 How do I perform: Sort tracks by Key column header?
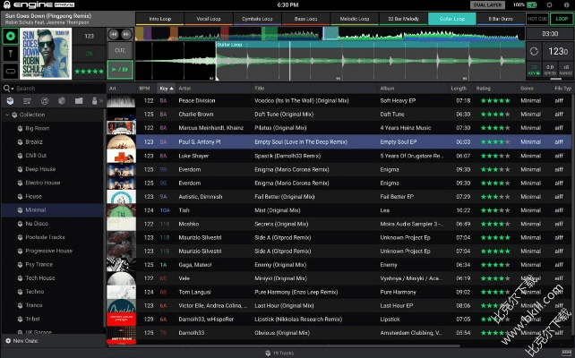click(164, 89)
